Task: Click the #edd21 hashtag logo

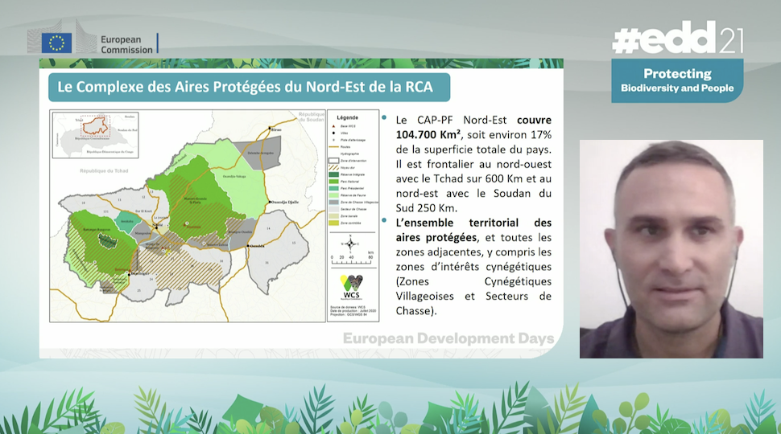Action: (677, 39)
